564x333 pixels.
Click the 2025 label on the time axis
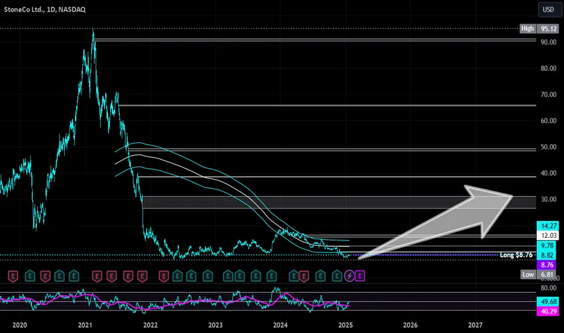pyautogui.click(x=346, y=326)
